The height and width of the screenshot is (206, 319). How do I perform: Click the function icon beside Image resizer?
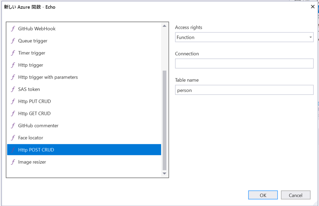(x=13, y=162)
